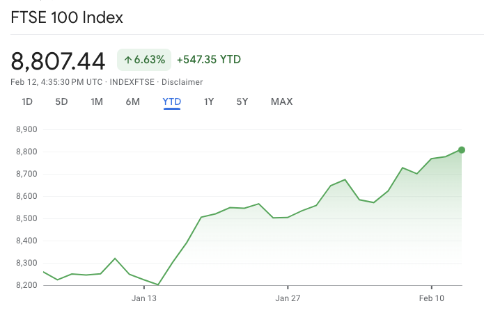Click the 8,807.44 index price
Screen dimensions: 484x315
58,61
